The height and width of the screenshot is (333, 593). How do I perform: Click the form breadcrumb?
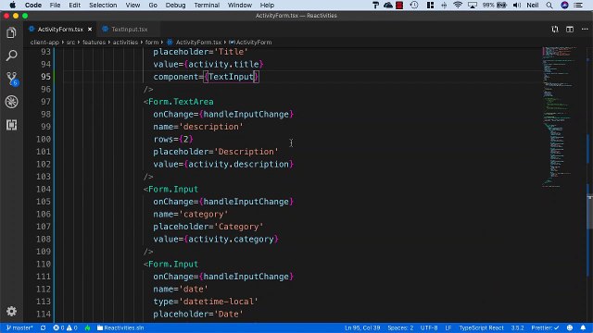click(x=152, y=43)
